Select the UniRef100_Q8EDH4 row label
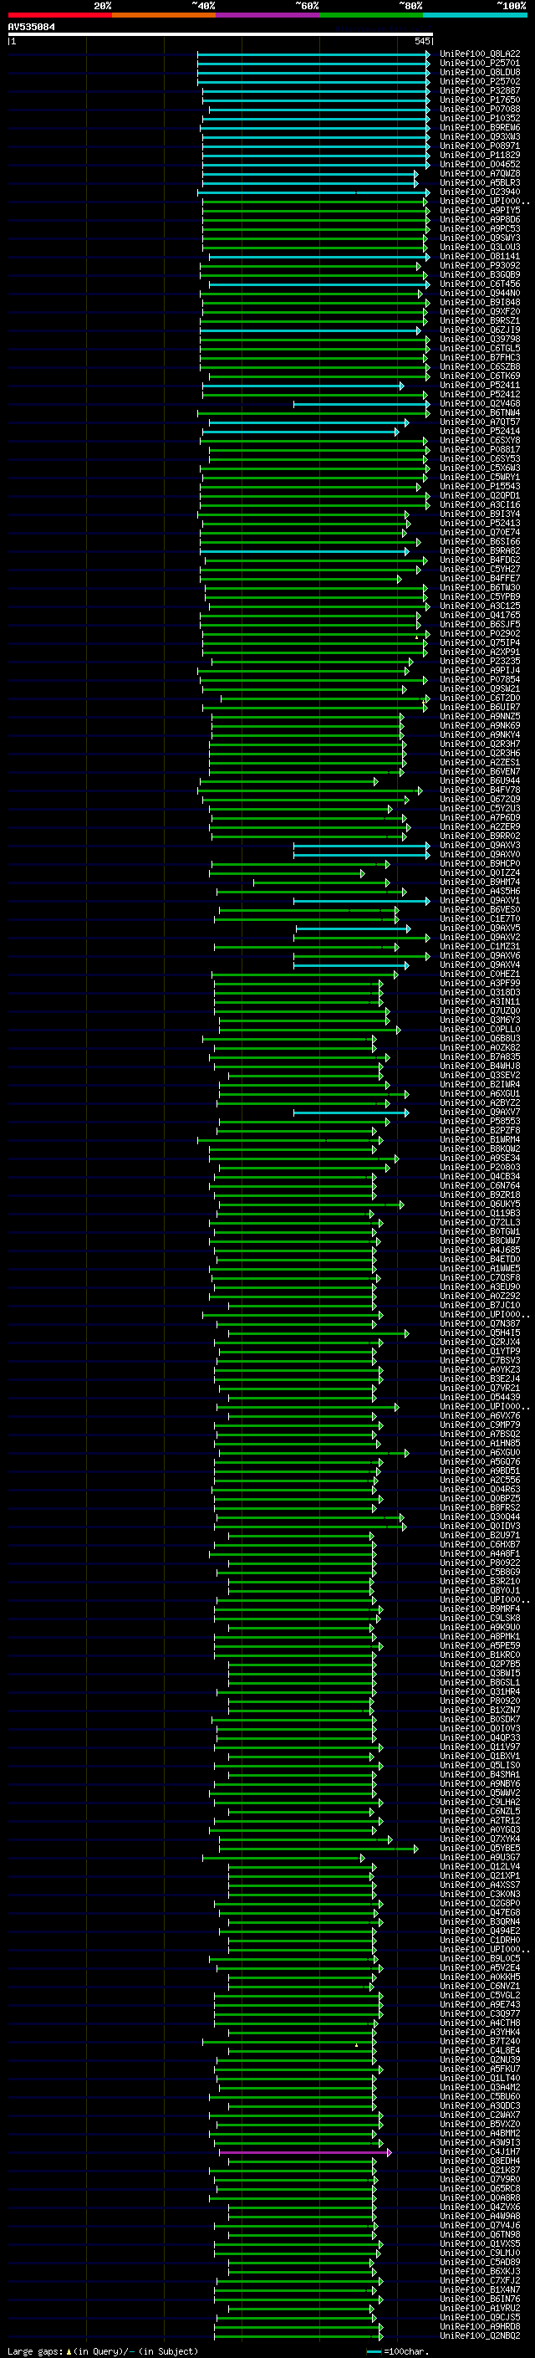This screenshot has width=535, height=2358. [480, 2161]
